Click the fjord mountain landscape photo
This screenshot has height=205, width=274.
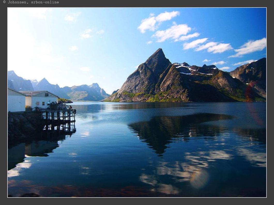137,102
